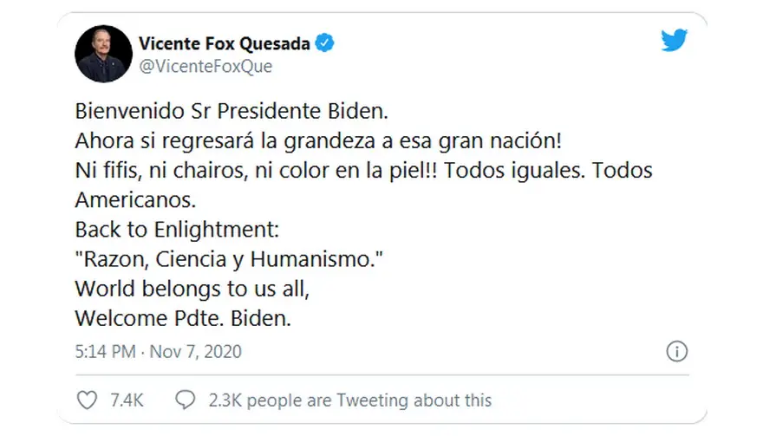The width and height of the screenshot is (763, 436).
Task: Click the 'Welcome Pdte. Biden.' line
Action: [183, 318]
